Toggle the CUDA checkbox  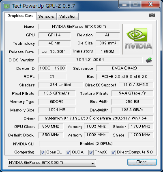pyautogui.click(x=68, y=152)
